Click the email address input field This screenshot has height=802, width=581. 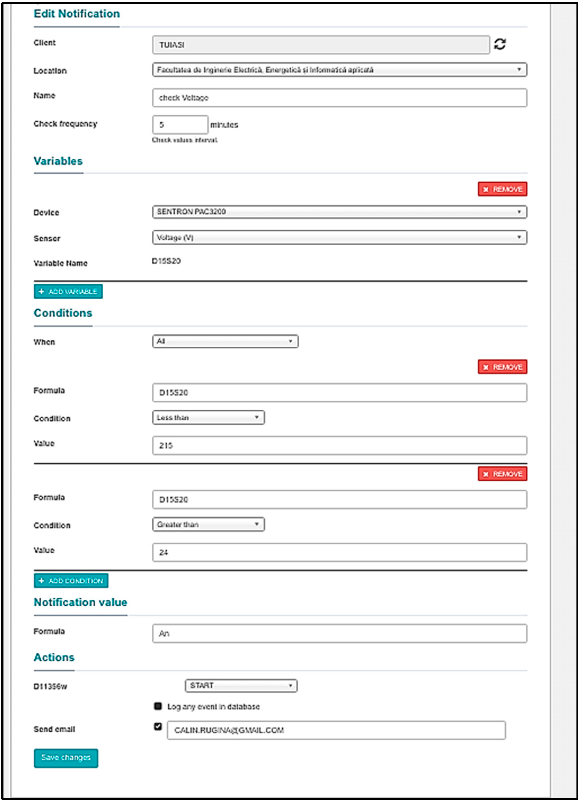point(336,730)
